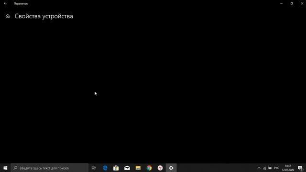Open Microsoft Store from taskbar
The width and height of the screenshot is (306, 172).
click(116, 168)
